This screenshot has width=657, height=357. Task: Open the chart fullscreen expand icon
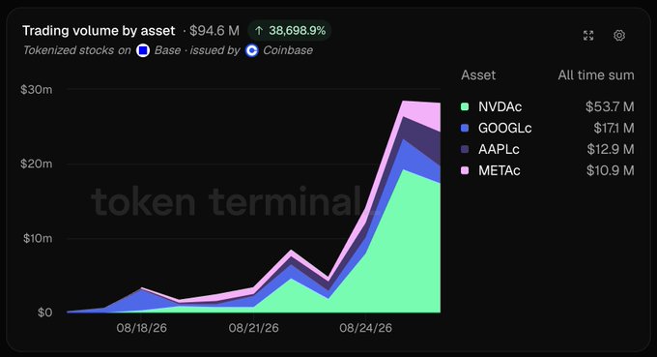coord(588,36)
